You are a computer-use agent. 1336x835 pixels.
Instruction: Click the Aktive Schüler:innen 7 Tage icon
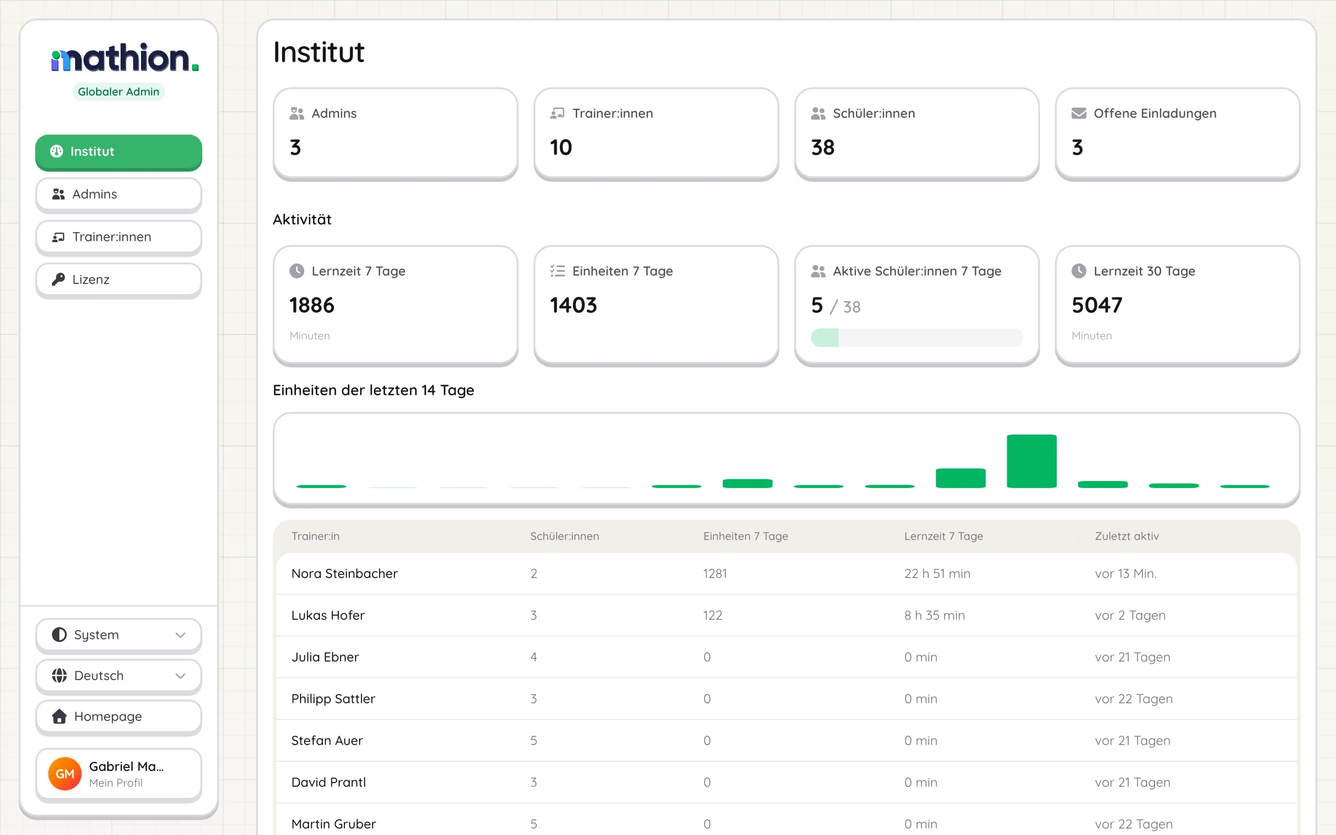(x=818, y=271)
